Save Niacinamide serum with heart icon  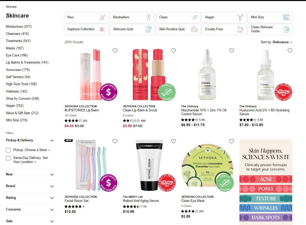click(x=232, y=51)
